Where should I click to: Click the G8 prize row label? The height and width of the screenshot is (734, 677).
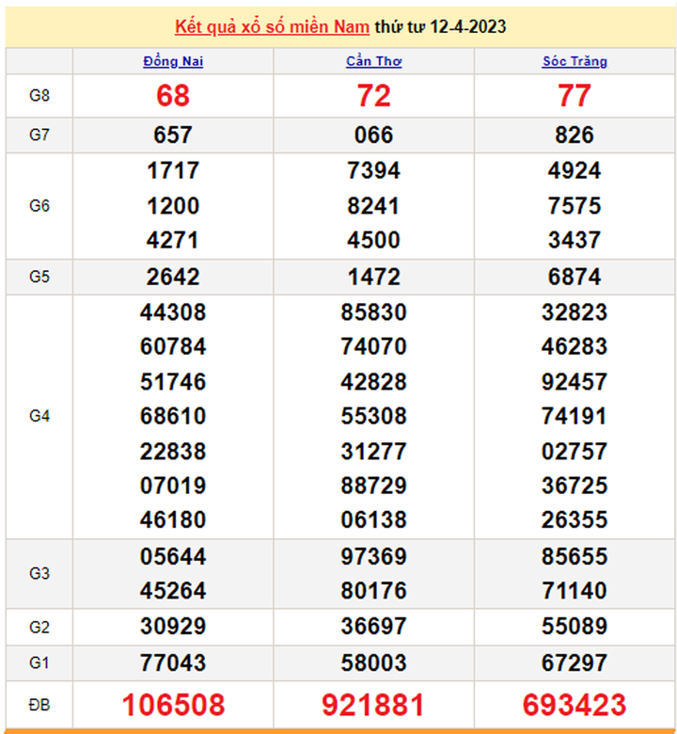click(x=39, y=96)
